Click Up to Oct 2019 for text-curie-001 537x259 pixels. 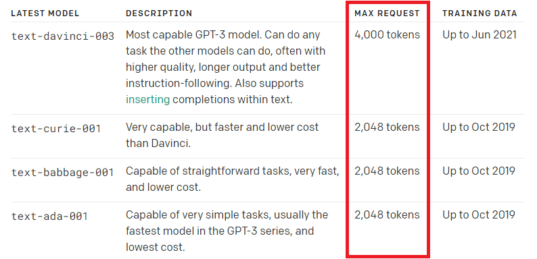pyautogui.click(x=479, y=127)
